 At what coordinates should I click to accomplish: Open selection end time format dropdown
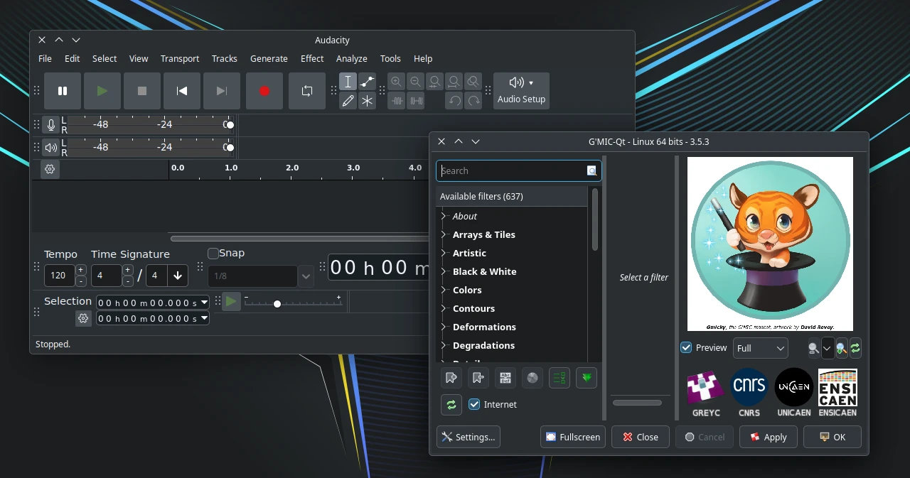[205, 318]
